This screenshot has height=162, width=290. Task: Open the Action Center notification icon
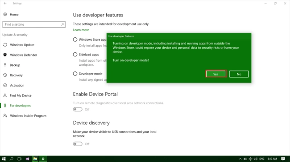(x=283, y=159)
